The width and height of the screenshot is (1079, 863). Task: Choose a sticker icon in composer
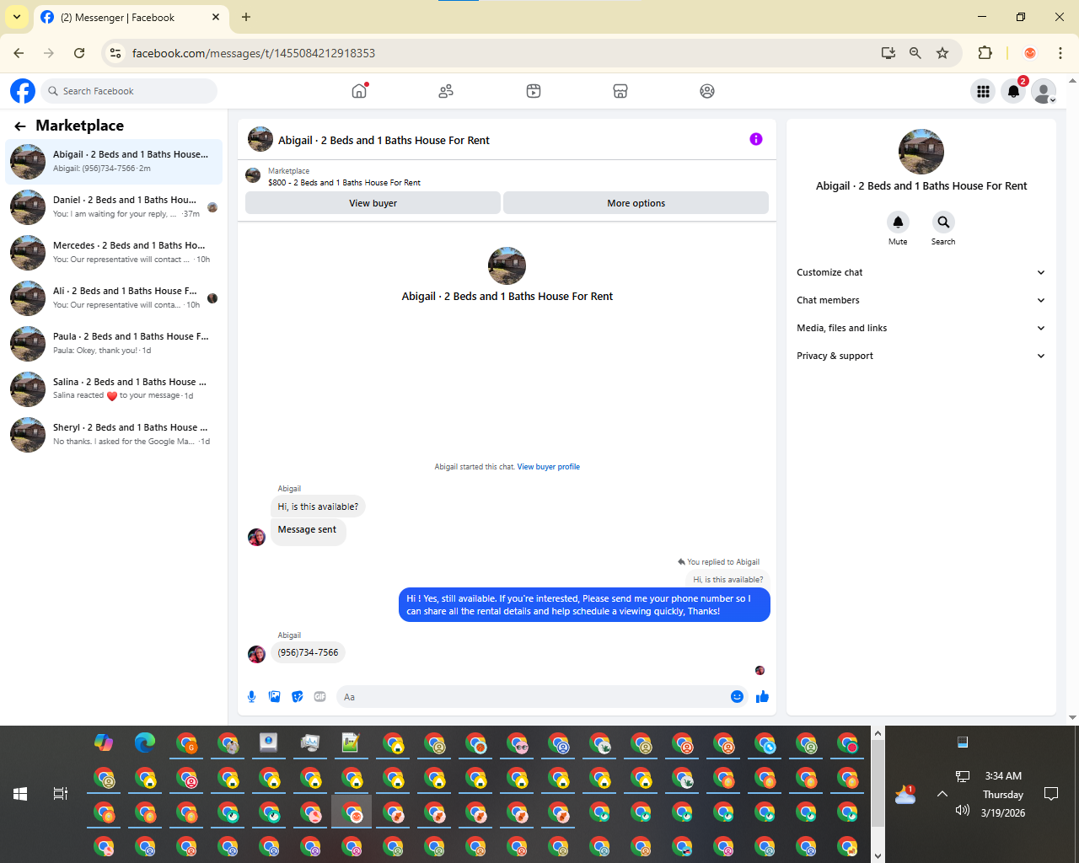tap(298, 697)
